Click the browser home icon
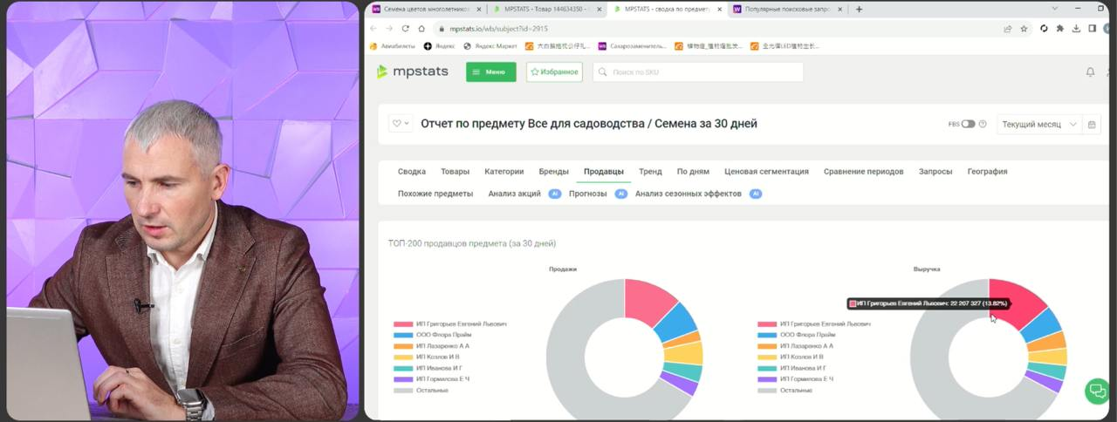The width and height of the screenshot is (1117, 422). [x=421, y=28]
